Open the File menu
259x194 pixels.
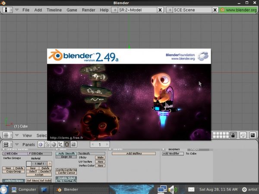pos(26,10)
